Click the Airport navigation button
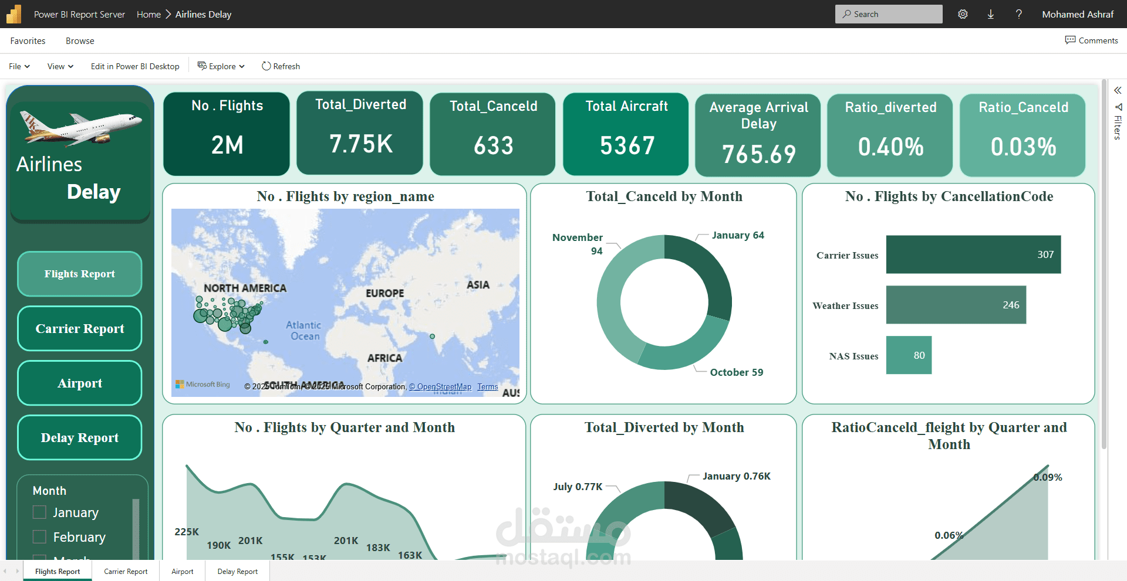1127x581 pixels. point(80,383)
